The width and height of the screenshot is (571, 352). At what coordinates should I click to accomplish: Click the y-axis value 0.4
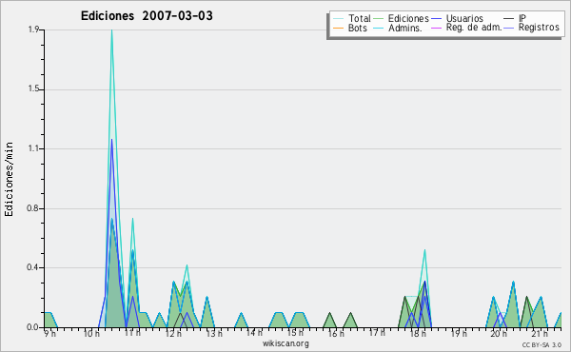point(32,267)
